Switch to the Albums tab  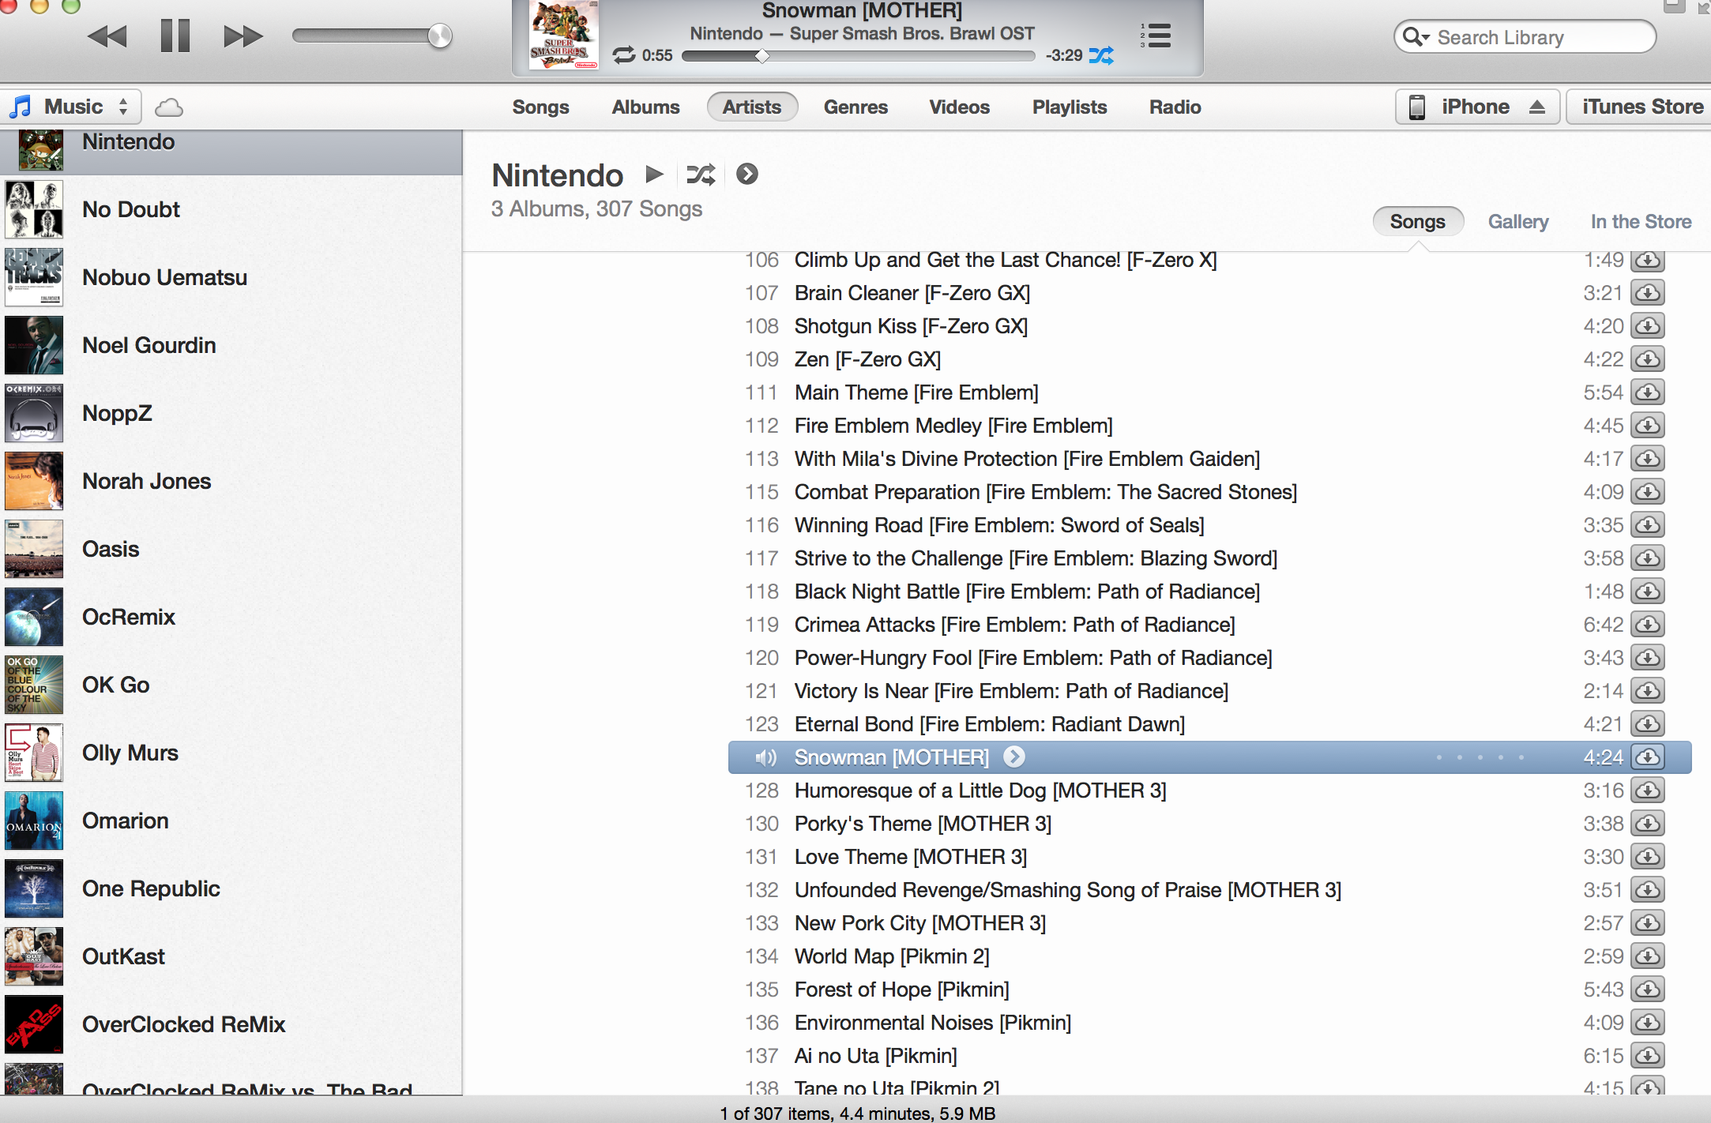coord(645,107)
